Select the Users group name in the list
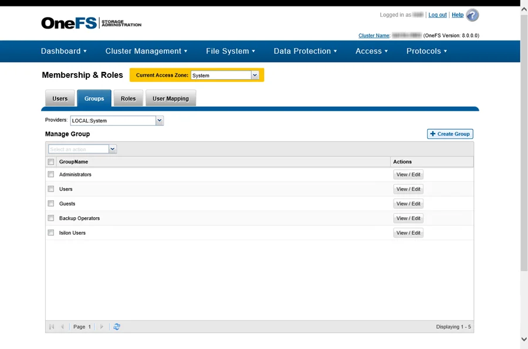 pyautogui.click(x=66, y=189)
